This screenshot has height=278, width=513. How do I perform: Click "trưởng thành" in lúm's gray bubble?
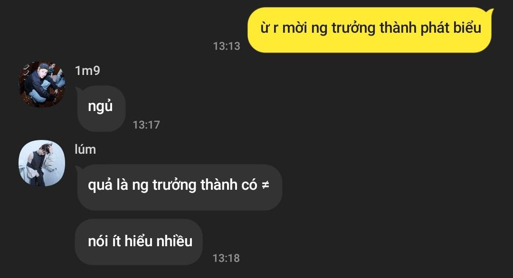pyautogui.click(x=195, y=185)
